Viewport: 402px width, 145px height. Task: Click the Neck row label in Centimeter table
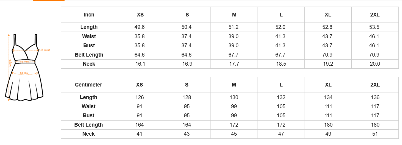(x=89, y=134)
